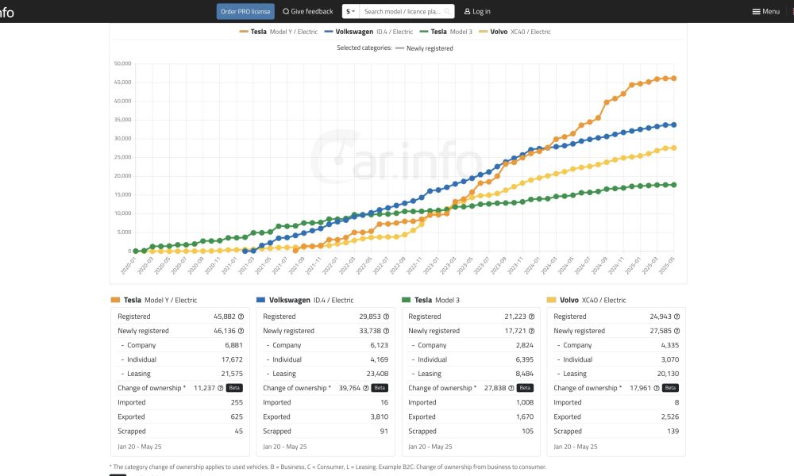The width and height of the screenshot is (794, 476).
Task: Click XC40 Leasing value 20,130
Action: coord(668,374)
